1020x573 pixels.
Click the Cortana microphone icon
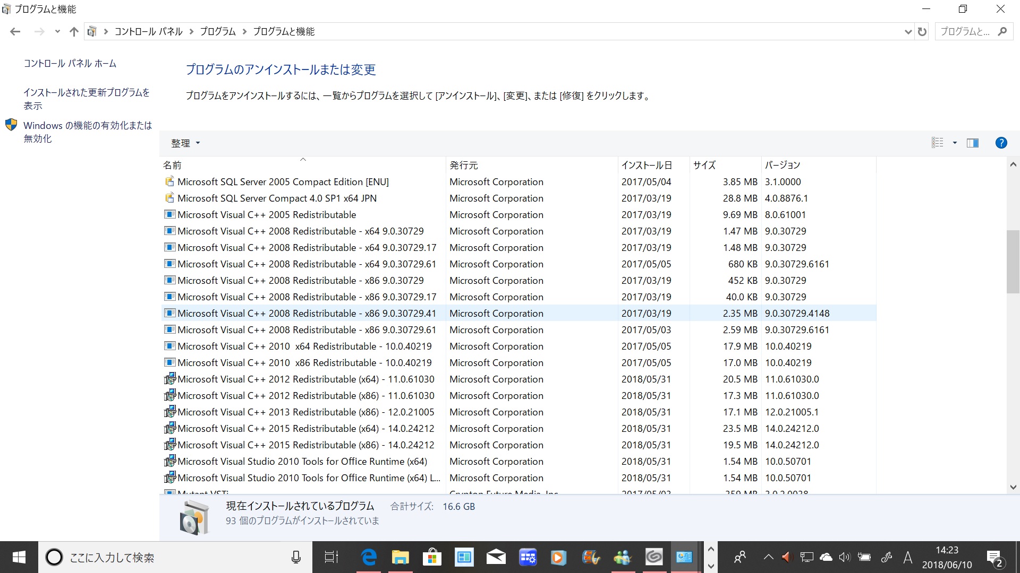(x=296, y=557)
